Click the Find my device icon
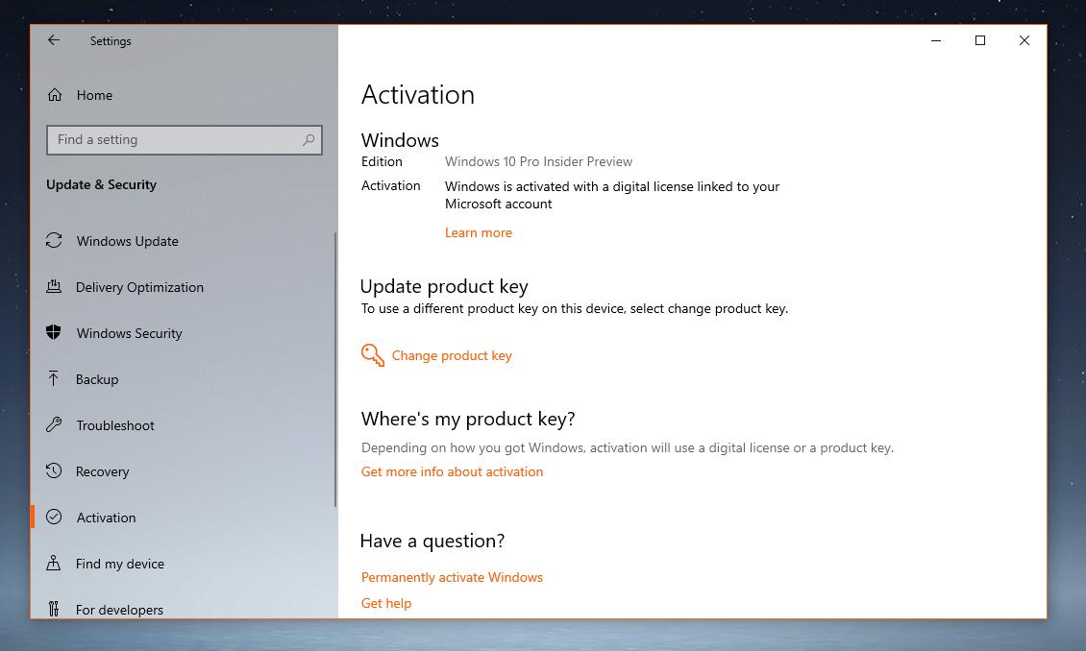Viewport: 1086px width, 651px height. [x=53, y=563]
